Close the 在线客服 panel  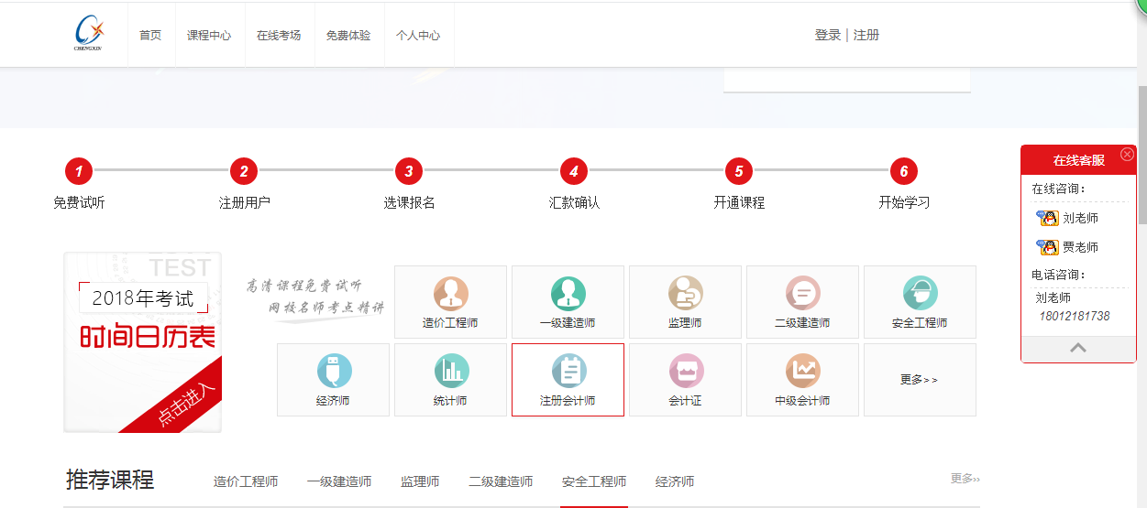tap(1128, 155)
